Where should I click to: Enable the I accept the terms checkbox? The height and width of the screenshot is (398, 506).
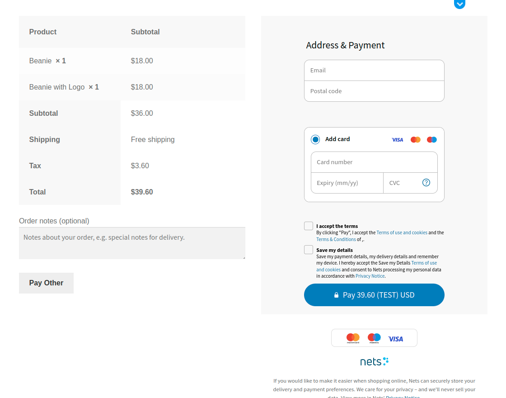308,226
